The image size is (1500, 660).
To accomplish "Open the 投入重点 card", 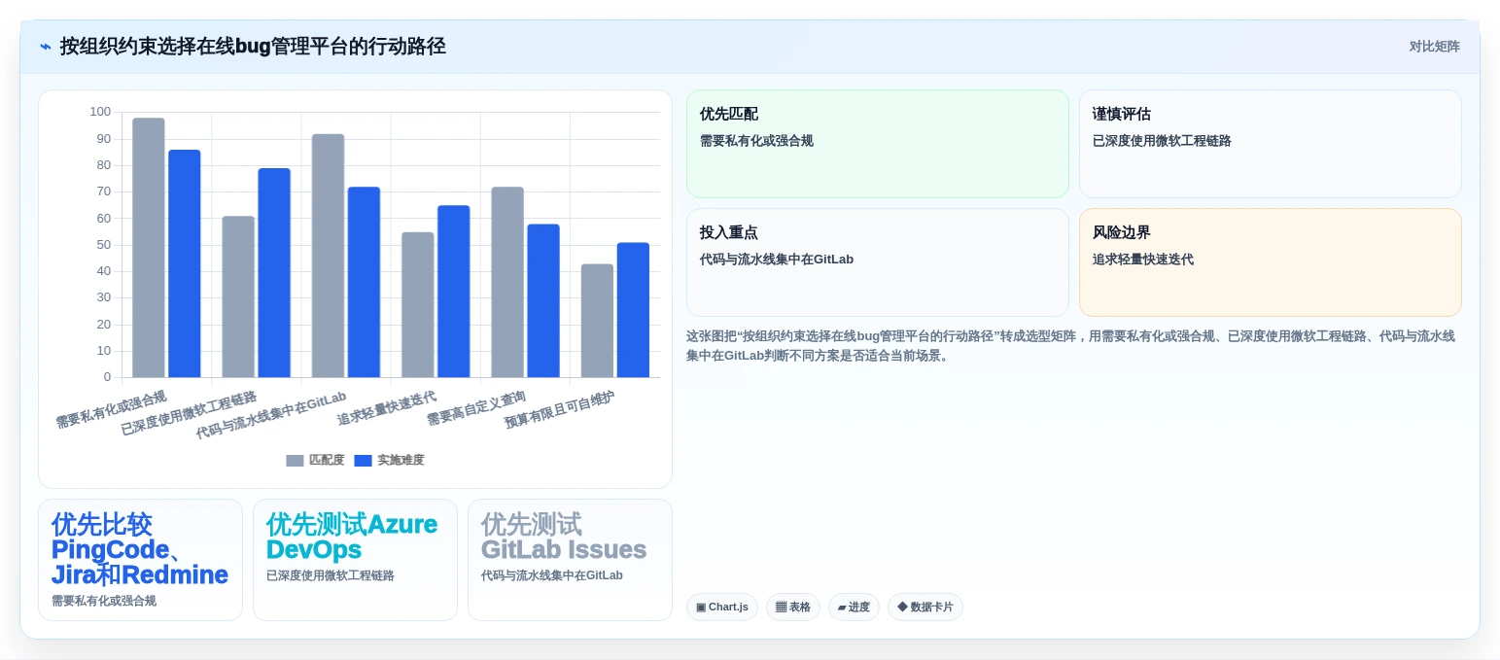I will [x=877, y=262].
